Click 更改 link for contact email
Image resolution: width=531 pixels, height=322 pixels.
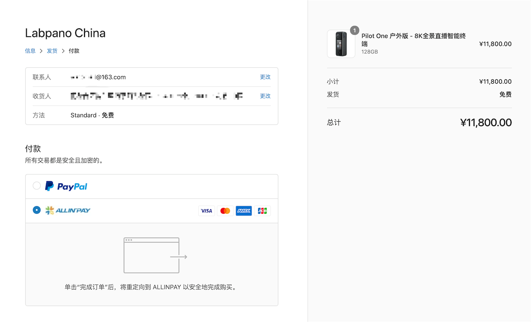[x=265, y=77]
